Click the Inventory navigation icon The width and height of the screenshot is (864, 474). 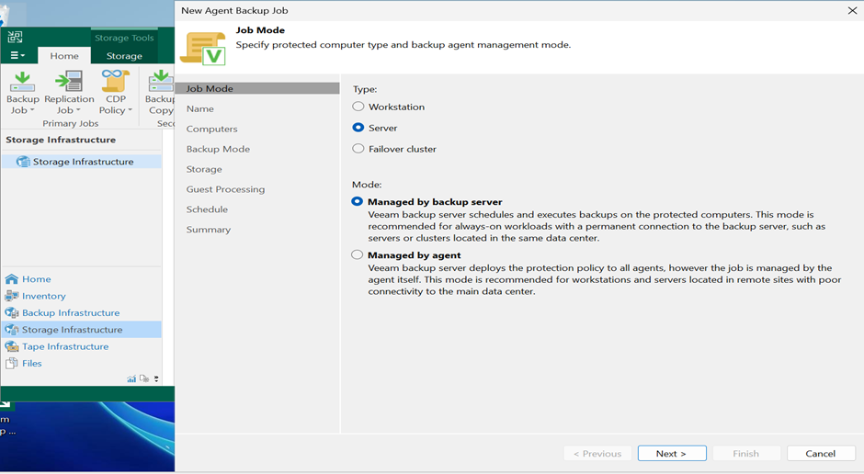point(12,296)
